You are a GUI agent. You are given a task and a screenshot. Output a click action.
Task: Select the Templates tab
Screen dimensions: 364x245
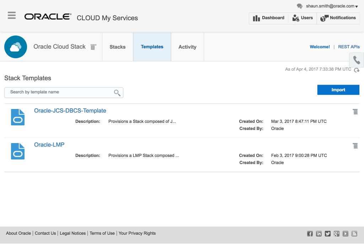coord(152,47)
